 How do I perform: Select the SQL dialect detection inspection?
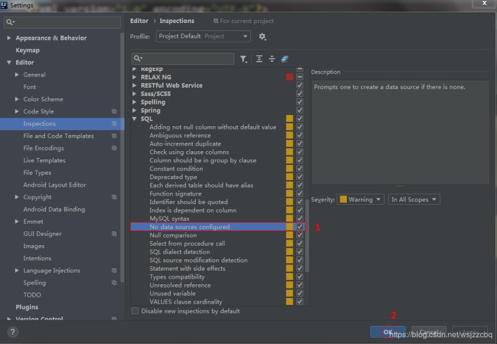click(180, 252)
